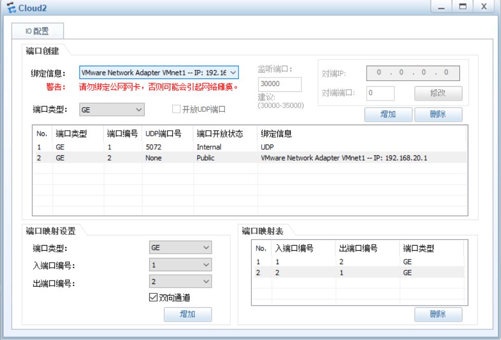Image resolution: width=501 pixels, height=340 pixels.
Task: Open the 出端口编号 dropdown
Action: [181, 282]
